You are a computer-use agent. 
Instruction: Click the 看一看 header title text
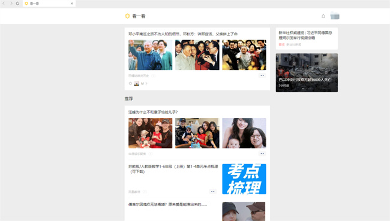(139, 16)
